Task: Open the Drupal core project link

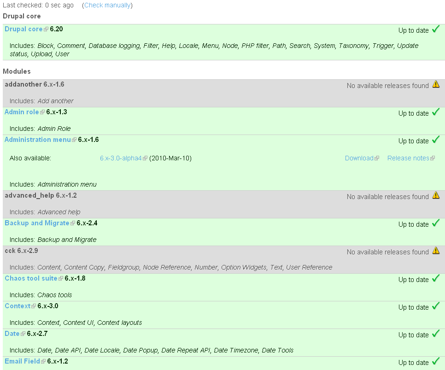Action: [23, 29]
